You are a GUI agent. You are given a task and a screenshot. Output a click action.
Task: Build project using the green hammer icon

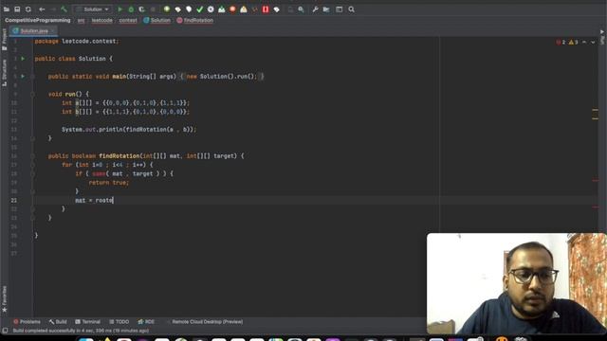(64, 9)
